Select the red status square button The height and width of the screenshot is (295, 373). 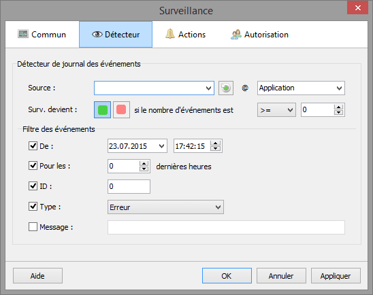pos(121,110)
